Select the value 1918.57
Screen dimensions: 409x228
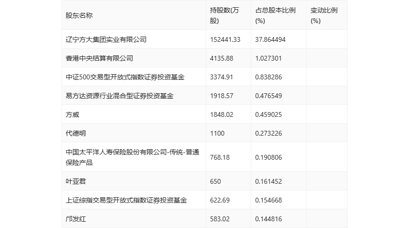click(221, 96)
